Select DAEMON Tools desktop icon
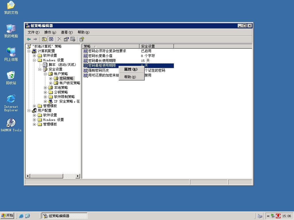This screenshot has height=220, width=294. pos(11,125)
